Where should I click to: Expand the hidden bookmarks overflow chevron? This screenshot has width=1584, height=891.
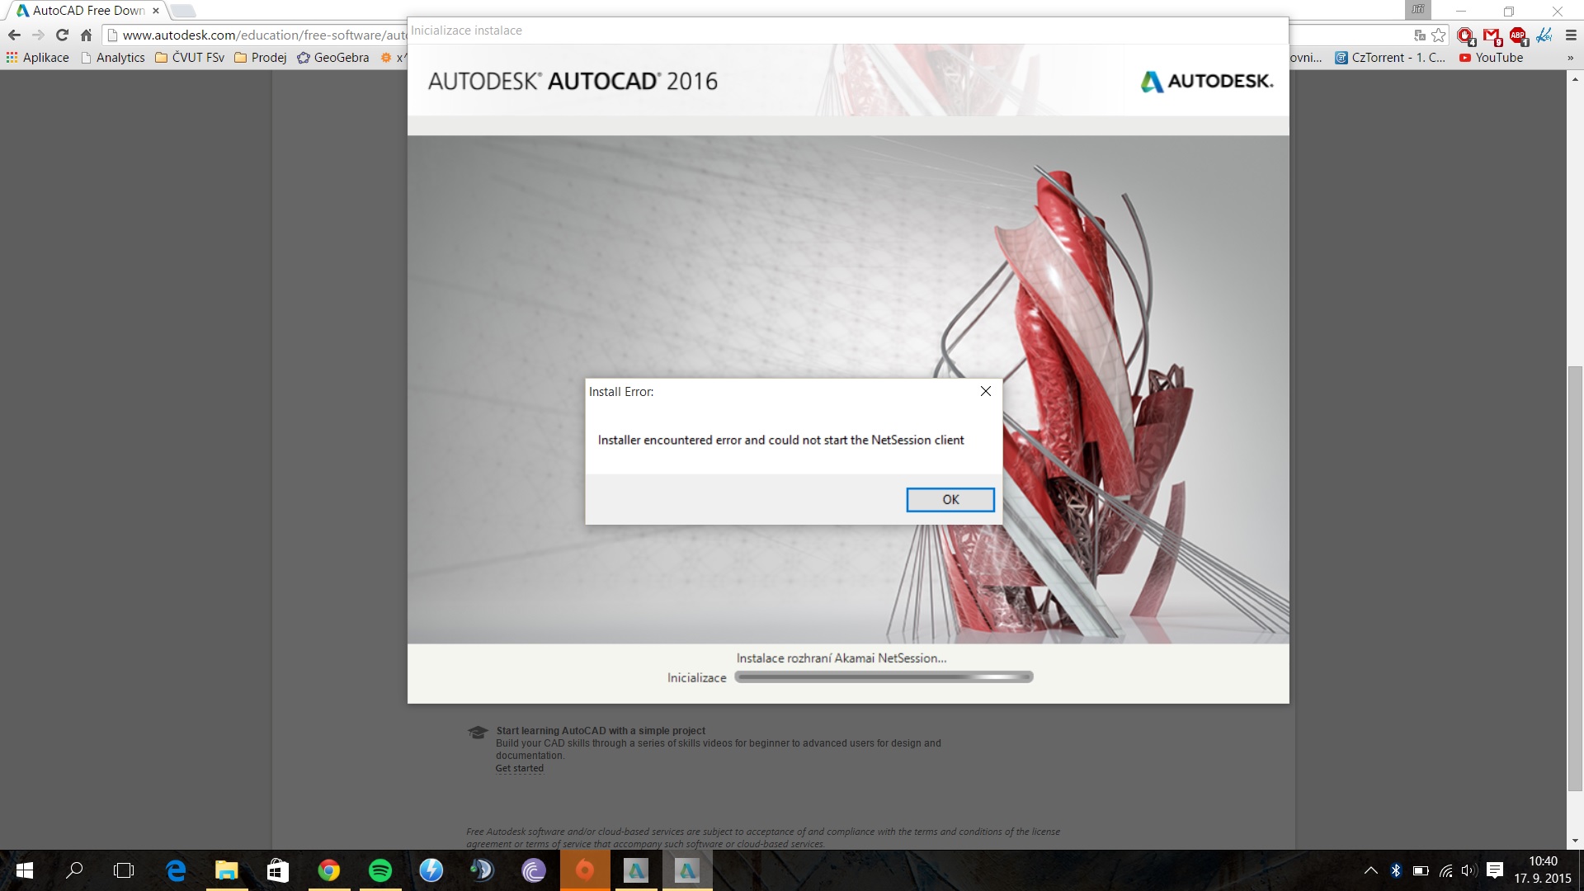tap(1570, 58)
